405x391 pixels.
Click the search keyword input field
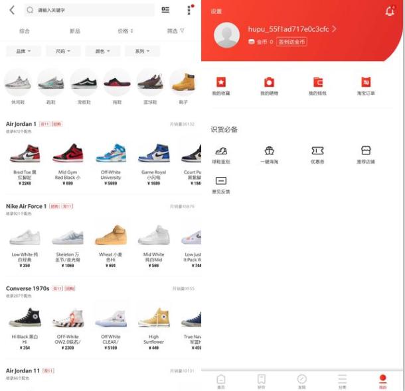[90, 10]
